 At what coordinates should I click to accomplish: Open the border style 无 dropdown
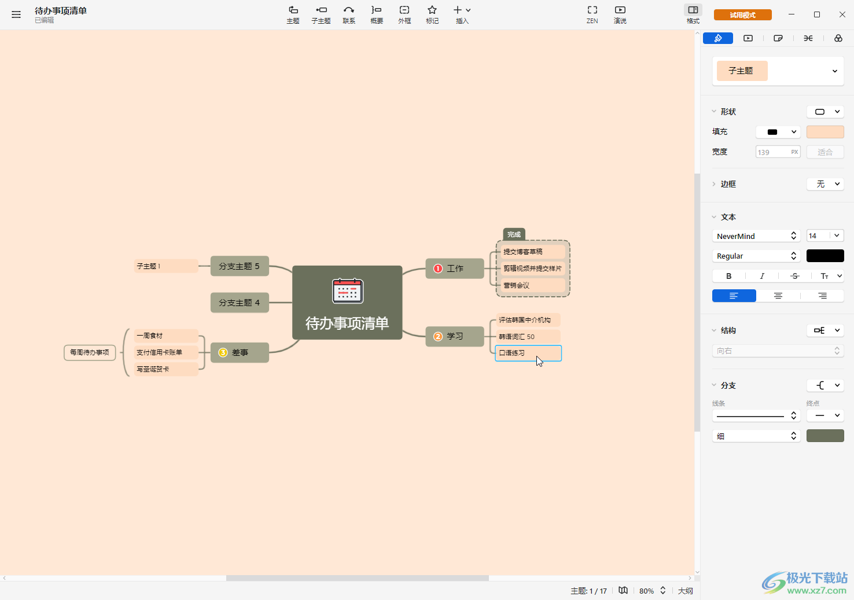tap(825, 184)
